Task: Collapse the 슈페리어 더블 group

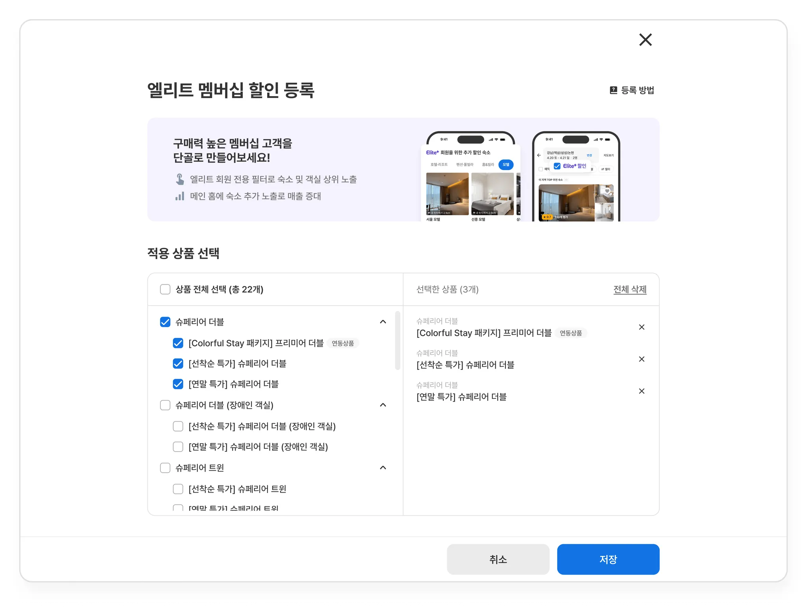Action: pyautogui.click(x=383, y=322)
